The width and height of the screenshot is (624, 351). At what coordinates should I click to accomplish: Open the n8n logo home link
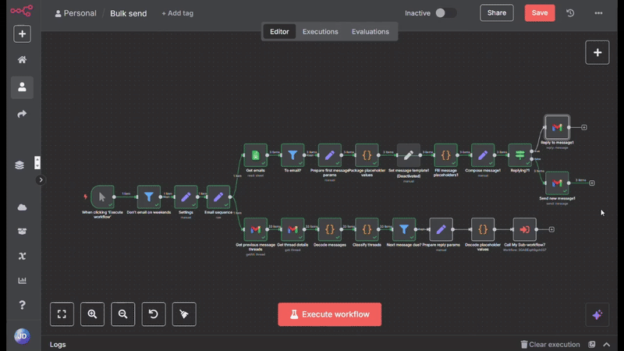click(22, 11)
